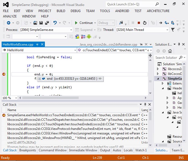Click the thread filter funnel icon

(173, 30)
